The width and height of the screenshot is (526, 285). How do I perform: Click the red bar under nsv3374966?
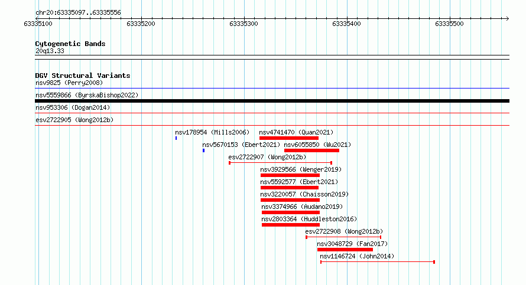click(291, 212)
